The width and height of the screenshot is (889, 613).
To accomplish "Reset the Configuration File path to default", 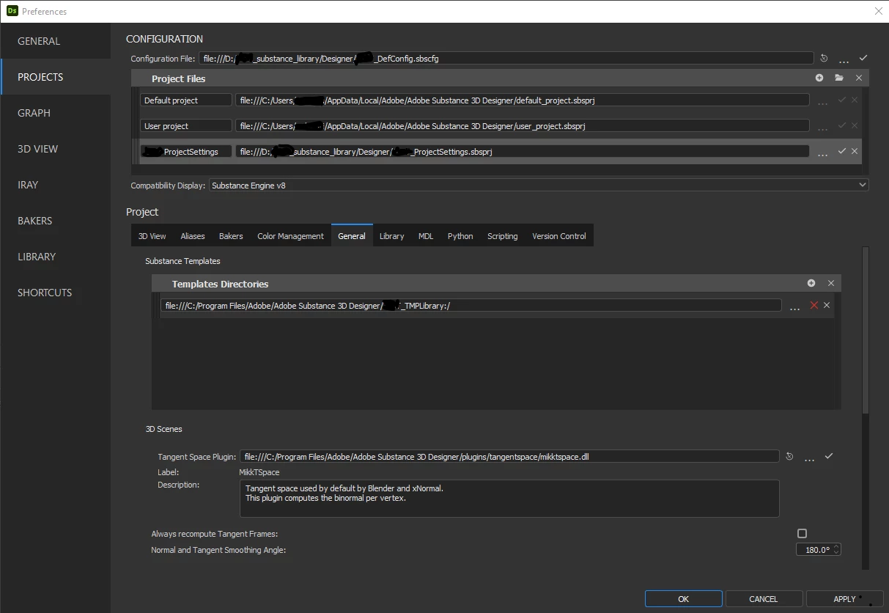I will pos(824,59).
